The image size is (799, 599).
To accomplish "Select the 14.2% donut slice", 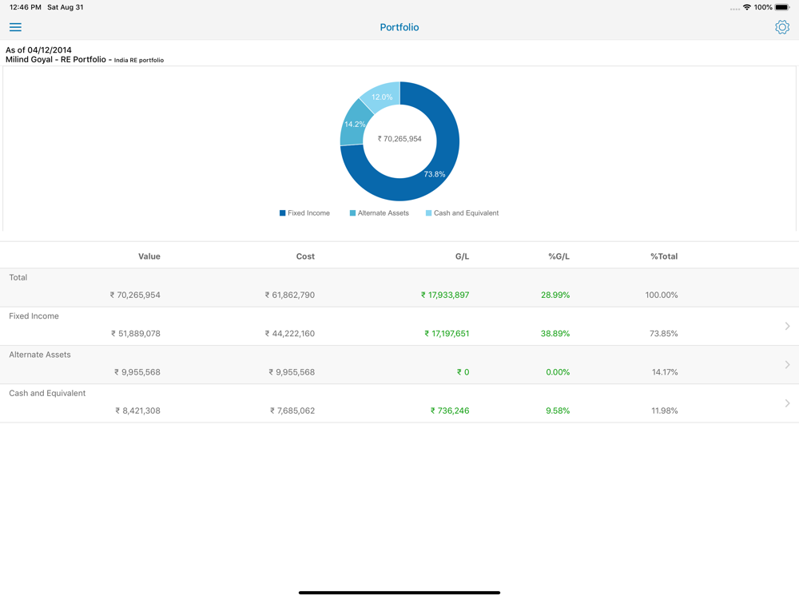I will (353, 124).
